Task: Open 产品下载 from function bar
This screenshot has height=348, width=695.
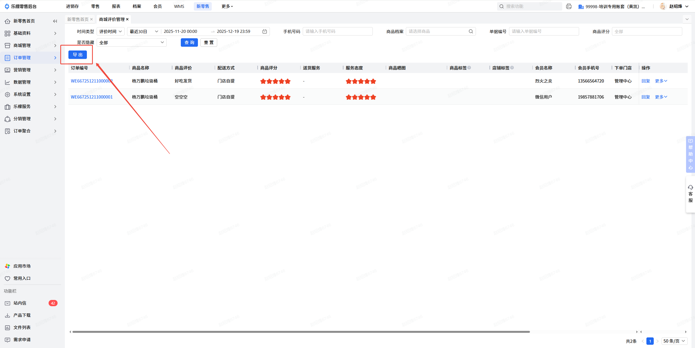Action: pyautogui.click(x=22, y=315)
